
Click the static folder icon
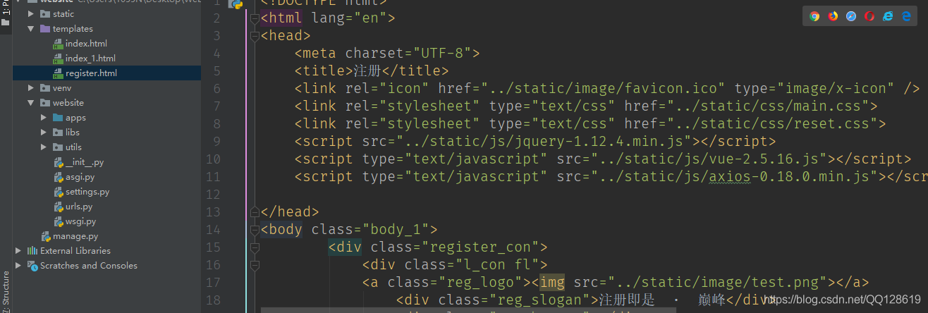point(45,14)
